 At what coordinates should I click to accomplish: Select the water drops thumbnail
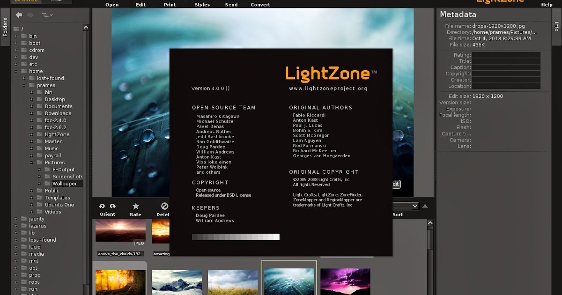(289, 281)
